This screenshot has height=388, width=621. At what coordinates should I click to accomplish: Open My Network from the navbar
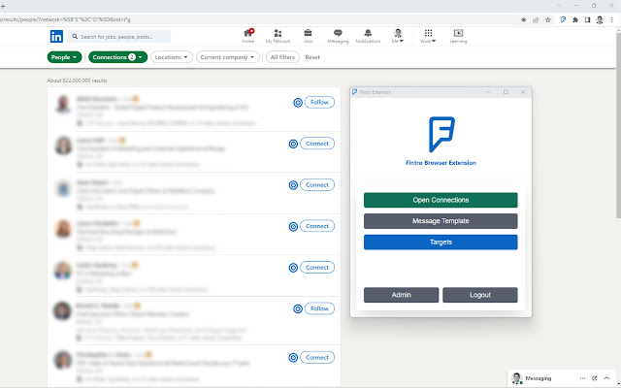pos(278,36)
